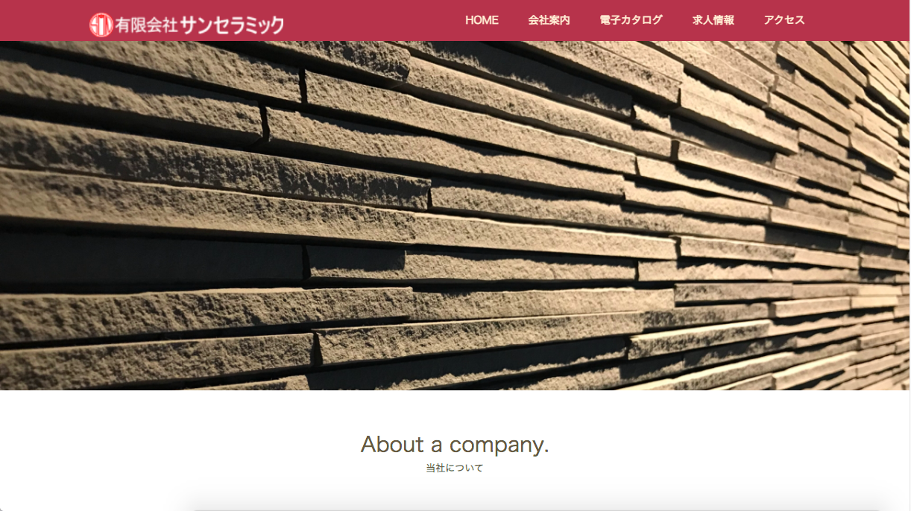Viewport: 911px width, 511px height.
Task: Click the サンセラミック logo text
Action: click(232, 25)
